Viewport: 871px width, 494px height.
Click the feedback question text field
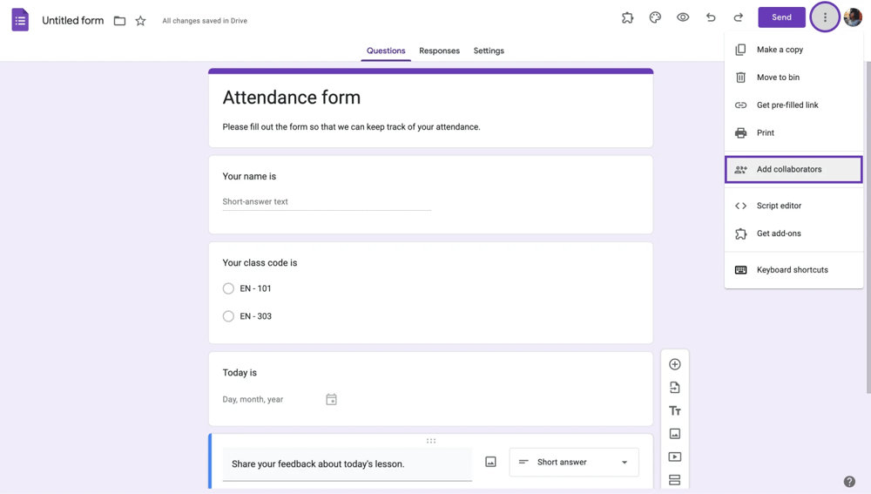click(x=347, y=464)
